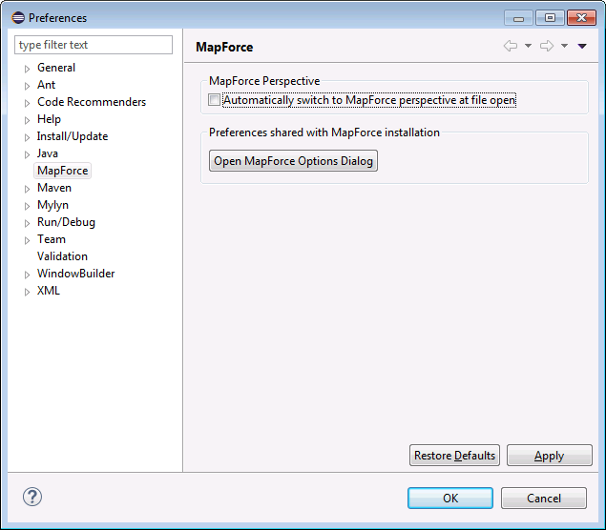Open the view menu triangle icon

[x=582, y=46]
